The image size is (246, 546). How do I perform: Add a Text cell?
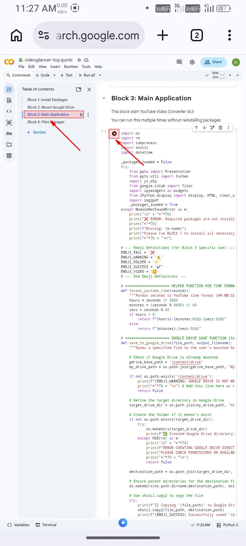pyautogui.click(x=66, y=75)
